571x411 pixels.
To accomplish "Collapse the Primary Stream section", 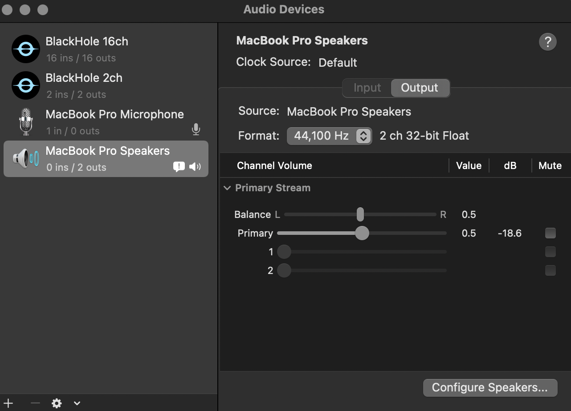I will [x=227, y=188].
